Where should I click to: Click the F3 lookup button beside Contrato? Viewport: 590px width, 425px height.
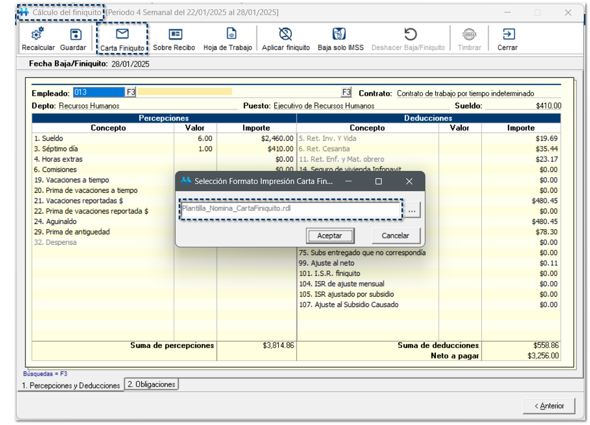(346, 92)
